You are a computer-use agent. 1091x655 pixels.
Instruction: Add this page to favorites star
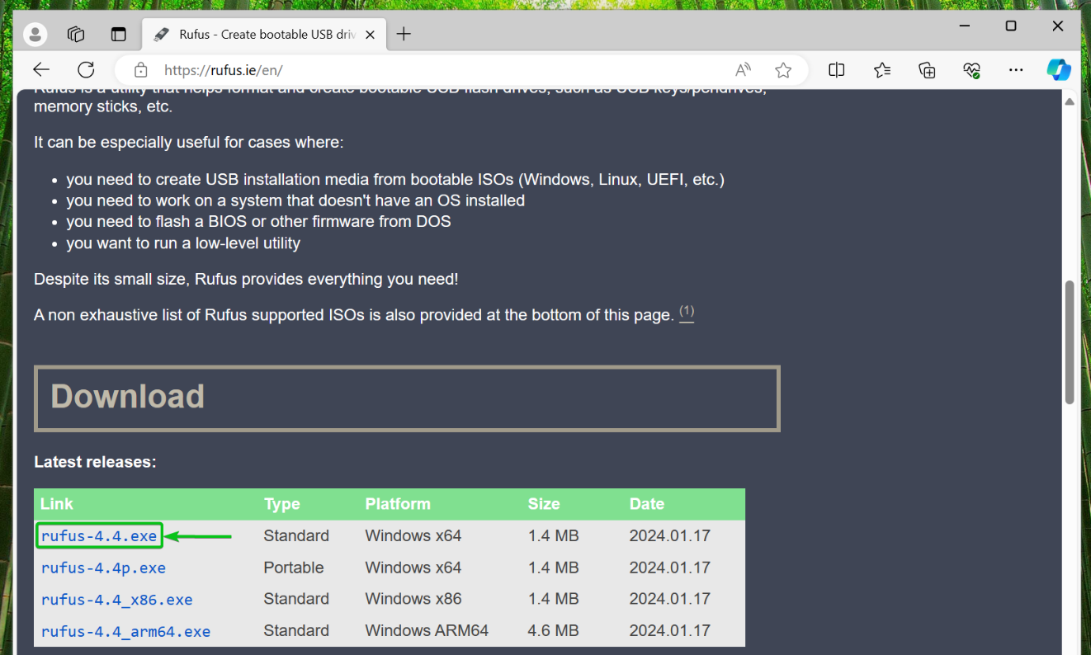pyautogui.click(x=783, y=70)
